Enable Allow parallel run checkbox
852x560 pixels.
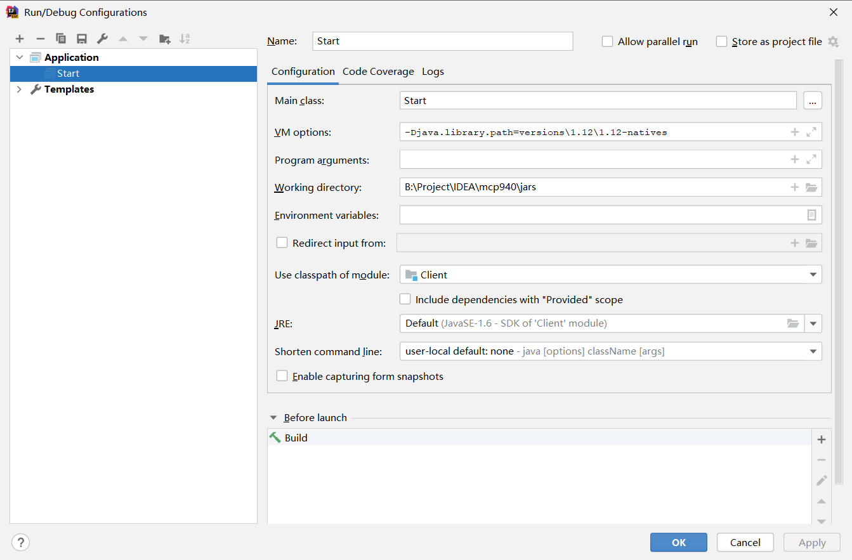coord(608,41)
